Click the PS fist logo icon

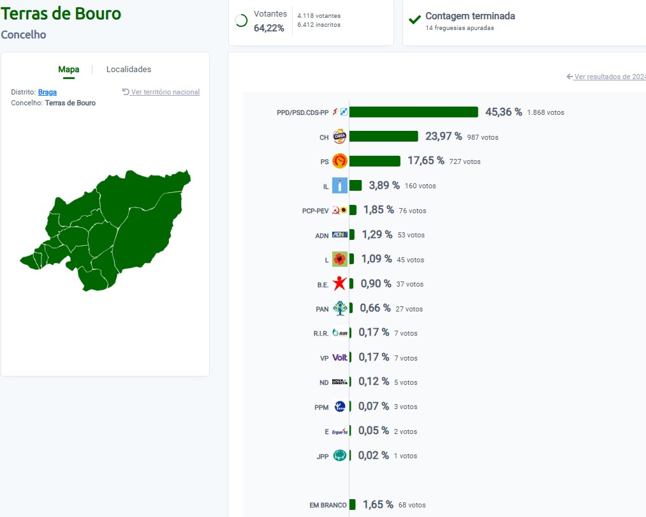point(340,161)
